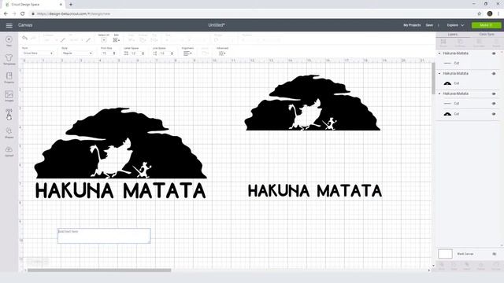Select the Text tool in sidebar
The image size is (504, 283).
click(9, 114)
